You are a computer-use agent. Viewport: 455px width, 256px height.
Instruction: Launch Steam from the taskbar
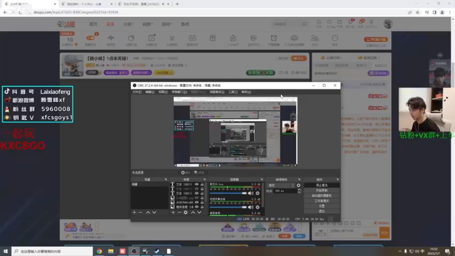tap(157, 251)
